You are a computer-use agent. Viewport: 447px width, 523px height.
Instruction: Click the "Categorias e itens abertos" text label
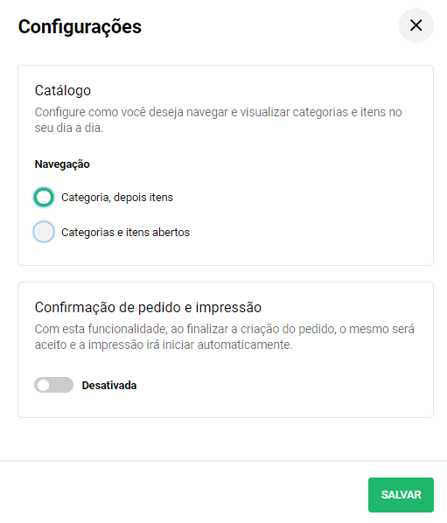(125, 232)
